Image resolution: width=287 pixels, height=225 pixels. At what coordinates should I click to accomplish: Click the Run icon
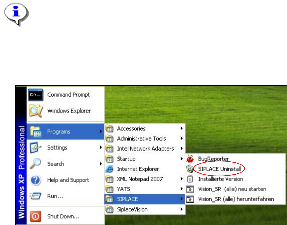pos(35,196)
